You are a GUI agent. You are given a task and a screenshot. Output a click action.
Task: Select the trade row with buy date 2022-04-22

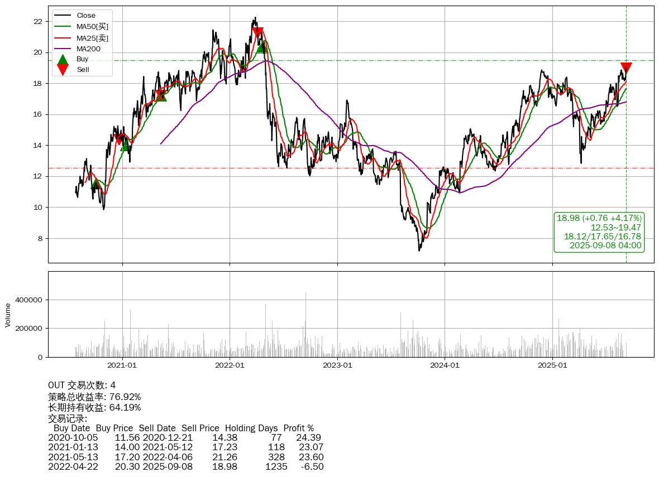(x=185, y=466)
